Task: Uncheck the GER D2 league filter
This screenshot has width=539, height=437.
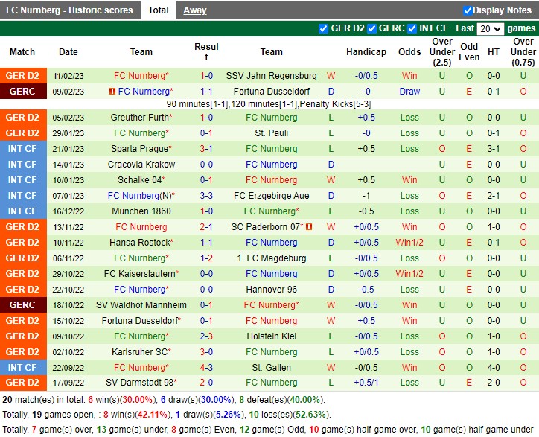Action: (323, 28)
